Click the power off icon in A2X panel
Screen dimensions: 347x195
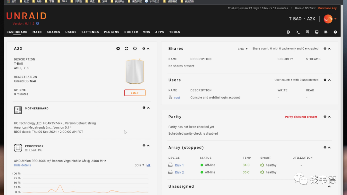135,48
